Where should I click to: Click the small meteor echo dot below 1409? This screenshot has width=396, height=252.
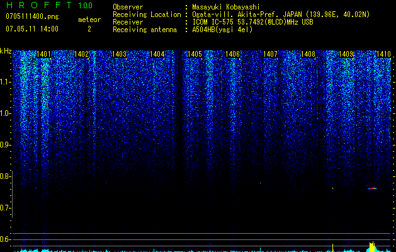click(333, 188)
